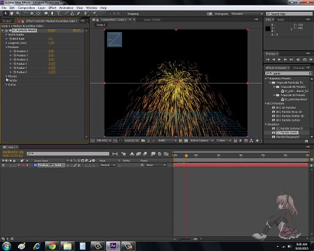Image resolution: width=314 pixels, height=251 pixels.
Task: Open the Active Camera view dropdown
Action: 202,141
